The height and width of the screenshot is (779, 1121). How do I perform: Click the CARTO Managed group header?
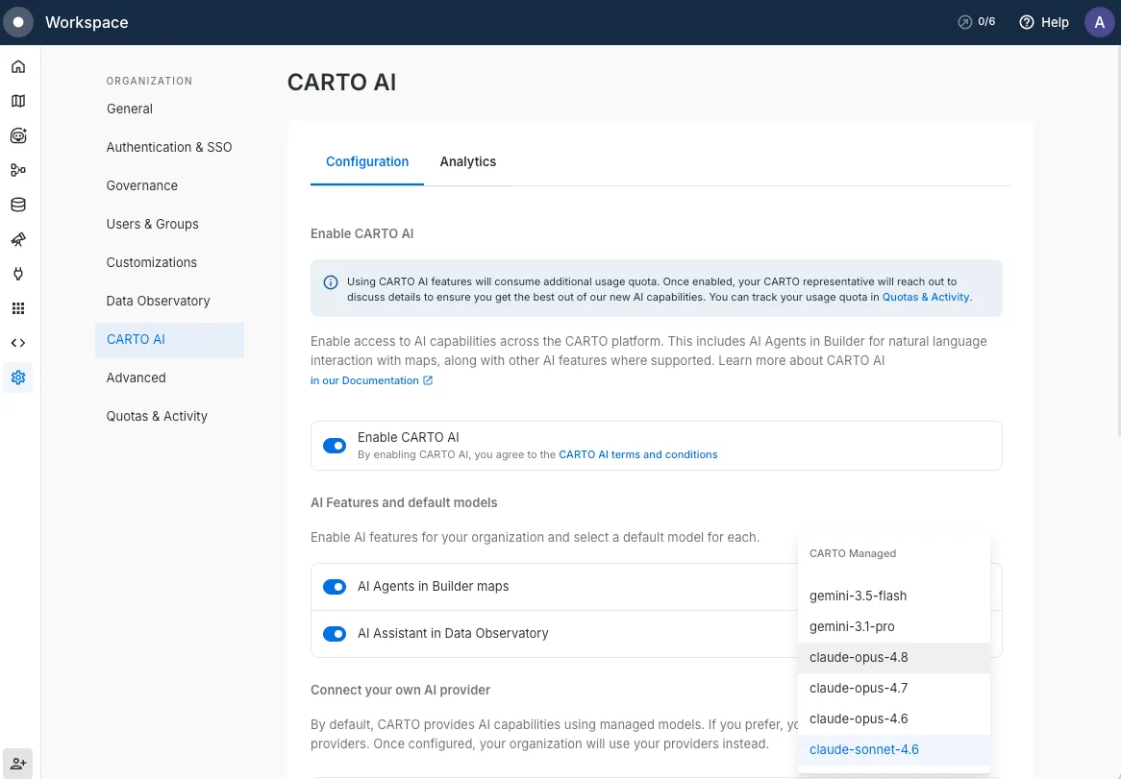tap(852, 553)
